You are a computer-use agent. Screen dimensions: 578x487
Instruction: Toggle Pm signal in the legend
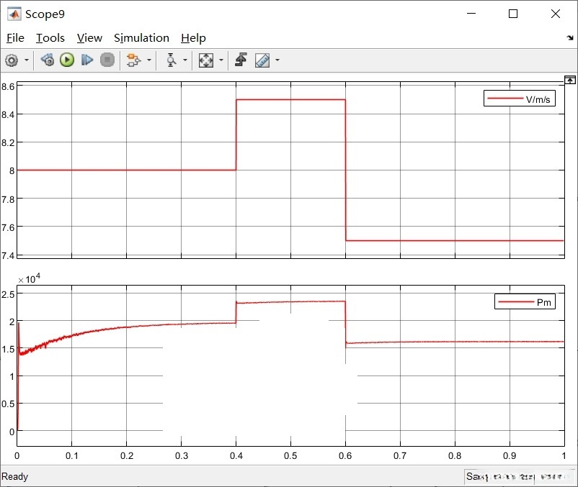click(x=525, y=301)
